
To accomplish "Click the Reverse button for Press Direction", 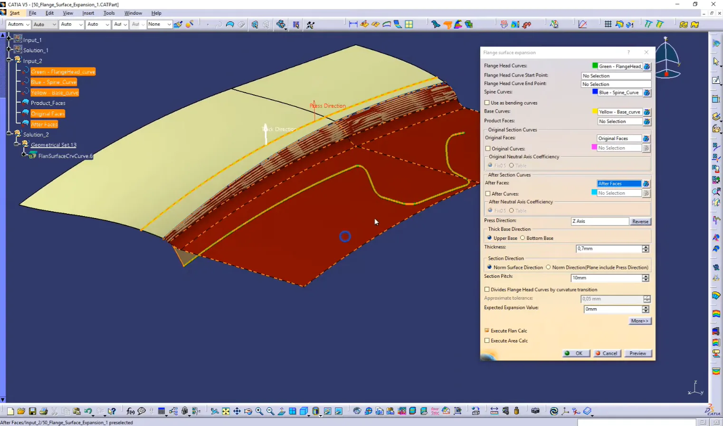I will click(640, 222).
